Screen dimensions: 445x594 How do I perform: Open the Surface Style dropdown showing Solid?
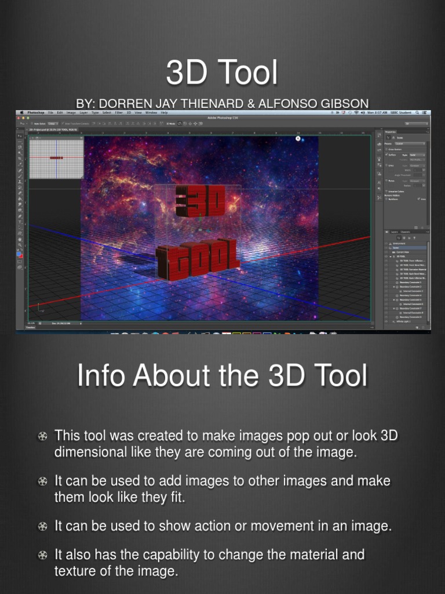click(417, 155)
